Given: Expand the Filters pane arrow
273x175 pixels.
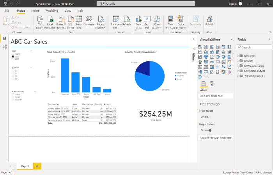Looking at the screenshot, I should pyautogui.click(x=193, y=39).
